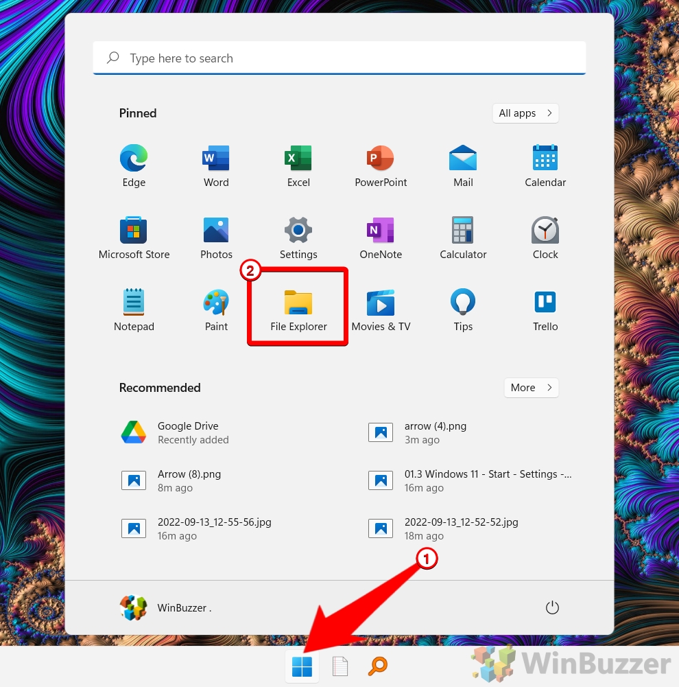
Task: Show All apps list
Action: click(x=525, y=113)
